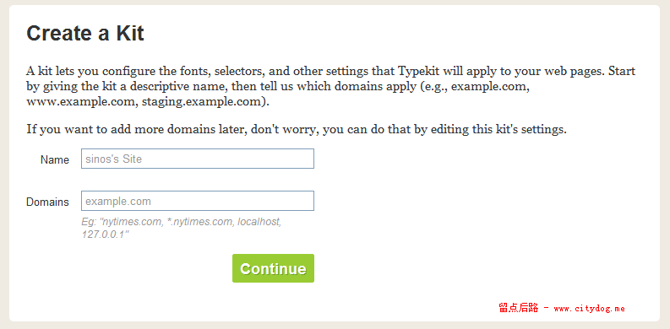The width and height of the screenshot is (670, 329).
Task: Focus the Domains input field
Action: click(x=198, y=201)
